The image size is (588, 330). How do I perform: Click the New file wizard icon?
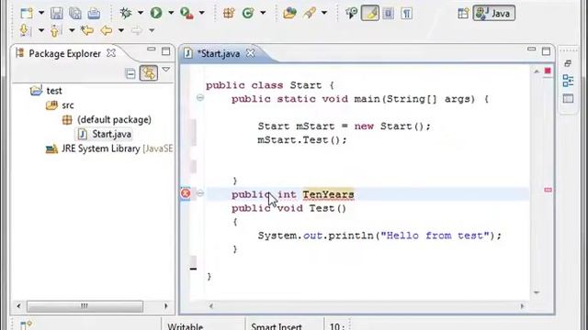pyautogui.click(x=27, y=14)
